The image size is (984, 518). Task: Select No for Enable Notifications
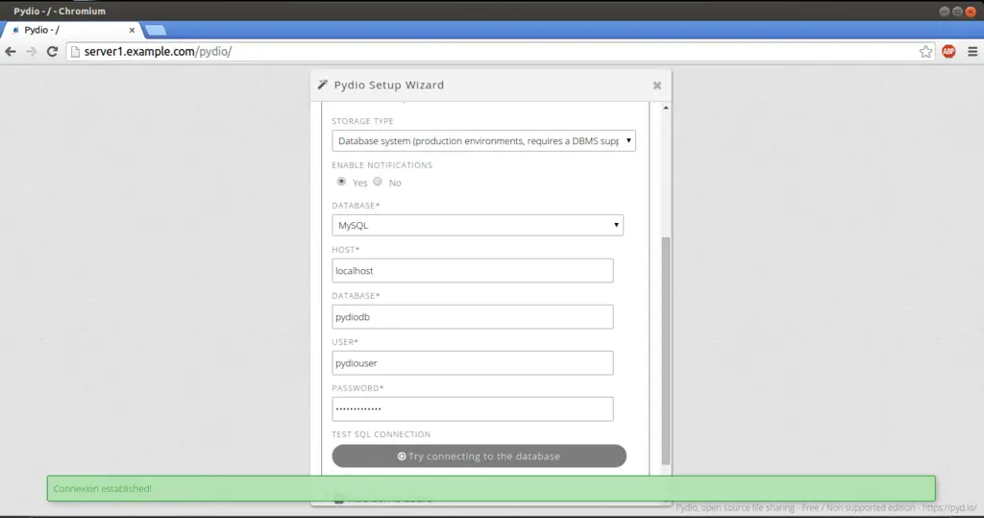pyautogui.click(x=377, y=182)
